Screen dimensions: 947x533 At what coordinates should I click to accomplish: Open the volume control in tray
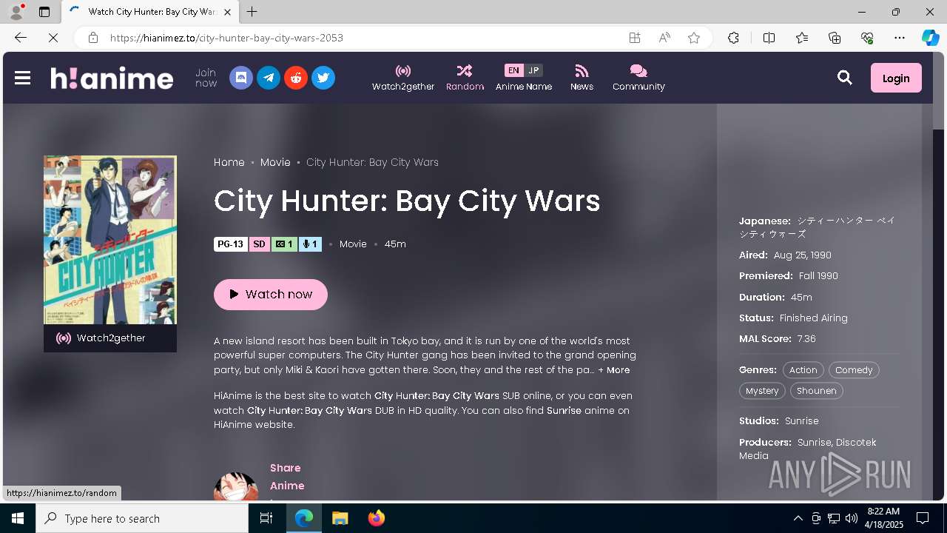point(852,518)
